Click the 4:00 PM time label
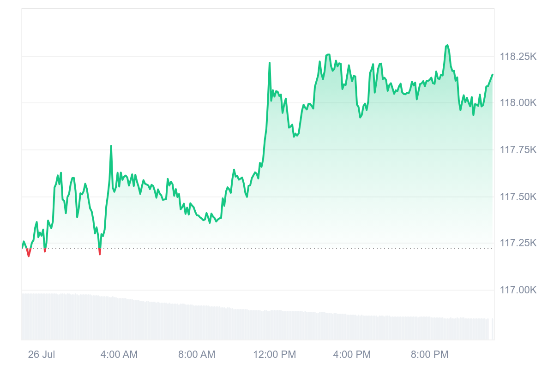 (x=352, y=354)
